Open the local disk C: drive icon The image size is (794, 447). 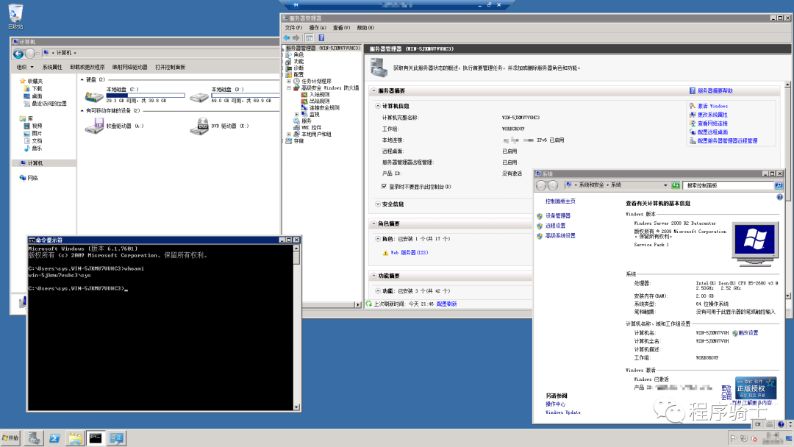coord(93,96)
